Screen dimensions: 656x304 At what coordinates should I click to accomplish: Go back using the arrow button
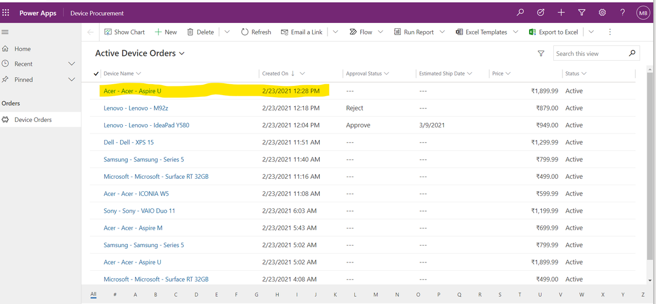click(91, 32)
